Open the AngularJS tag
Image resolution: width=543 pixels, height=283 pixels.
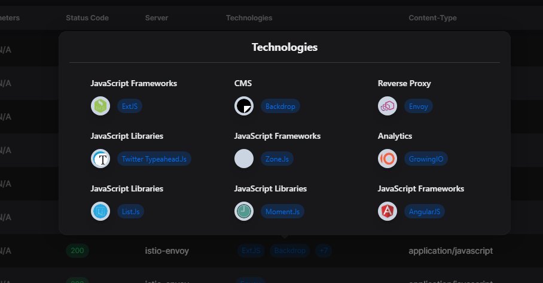tap(425, 212)
